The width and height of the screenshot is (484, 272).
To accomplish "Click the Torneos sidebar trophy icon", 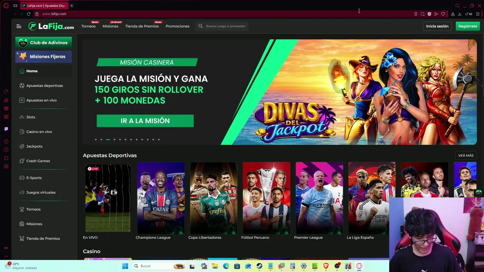I will tap(22, 209).
